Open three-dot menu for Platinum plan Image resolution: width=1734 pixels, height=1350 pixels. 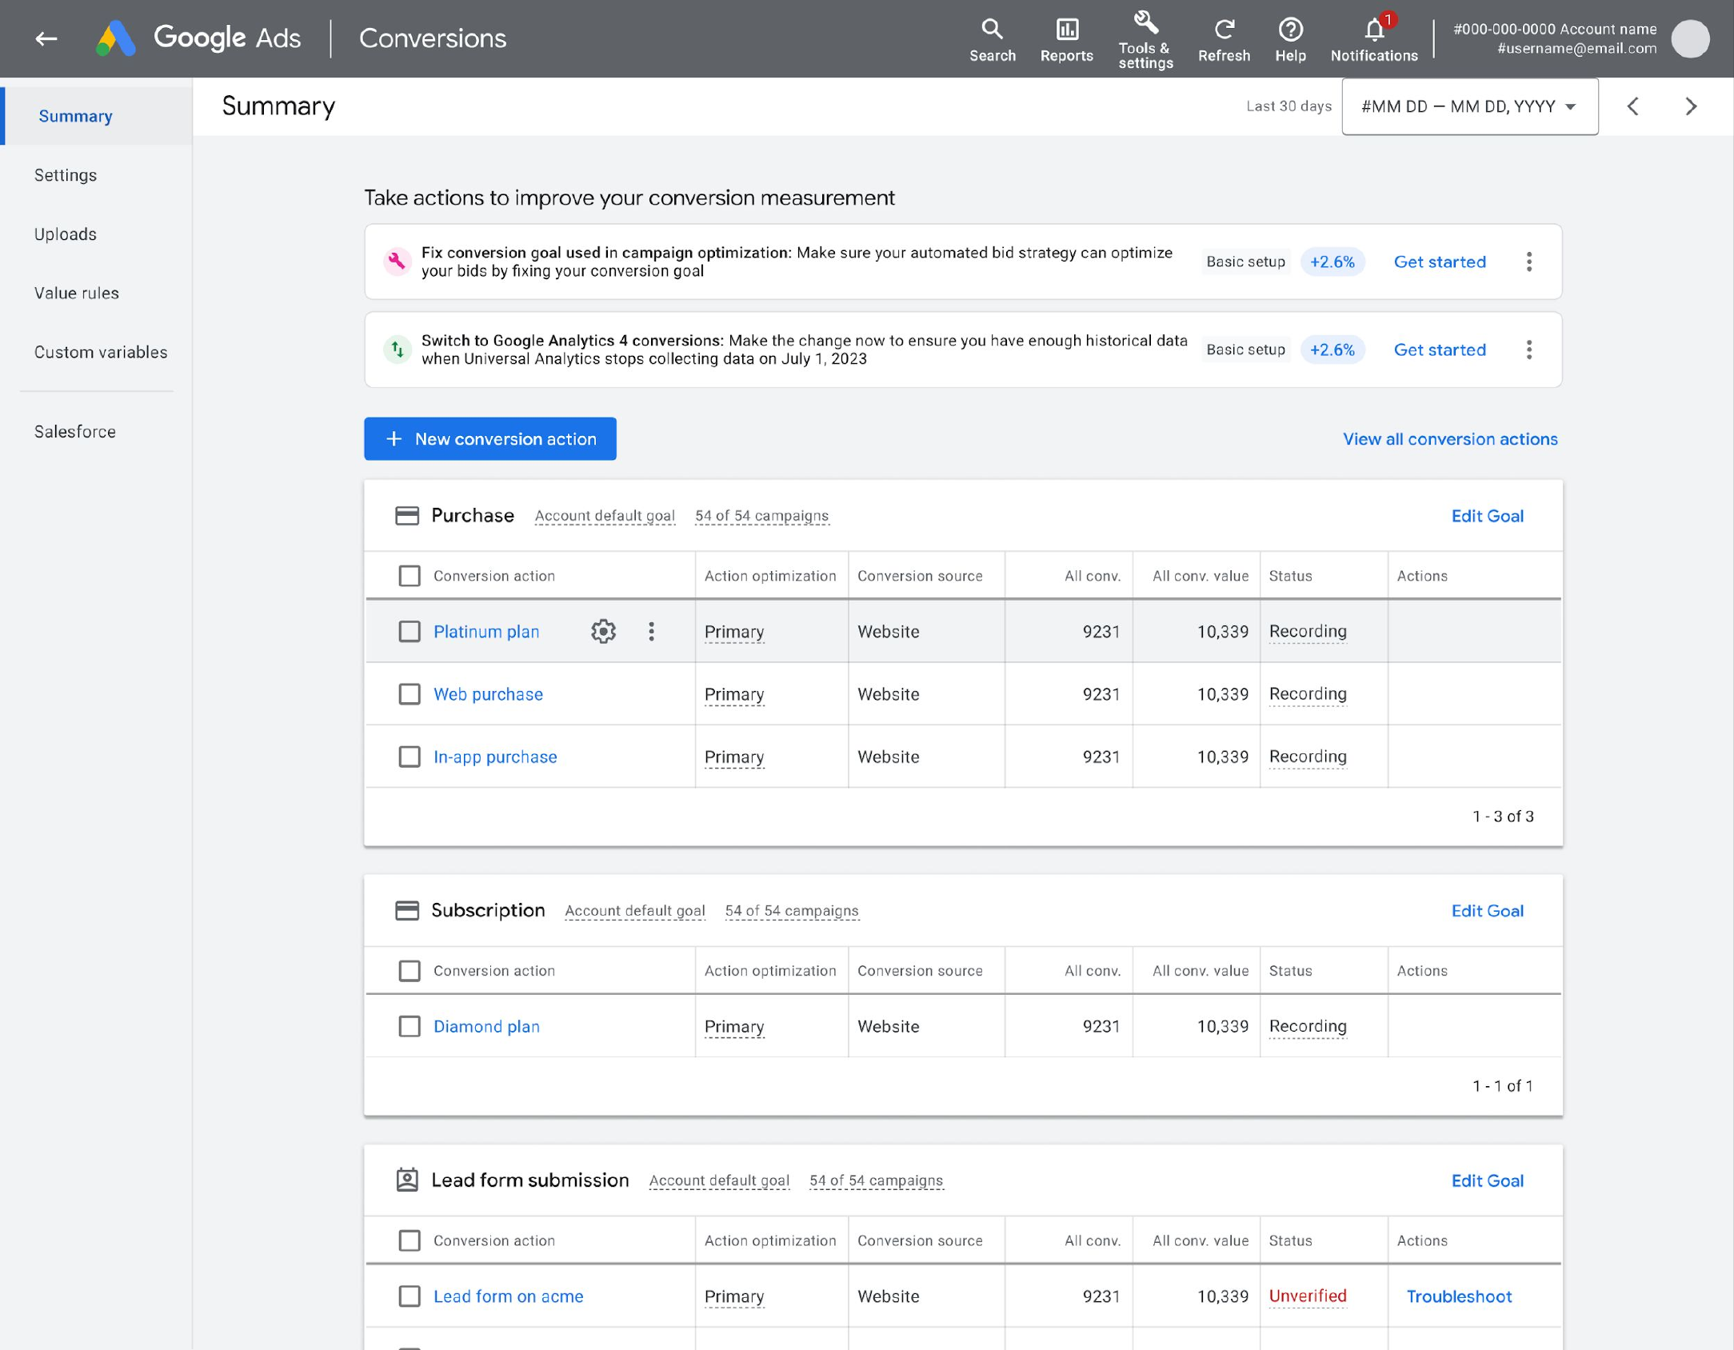click(651, 631)
